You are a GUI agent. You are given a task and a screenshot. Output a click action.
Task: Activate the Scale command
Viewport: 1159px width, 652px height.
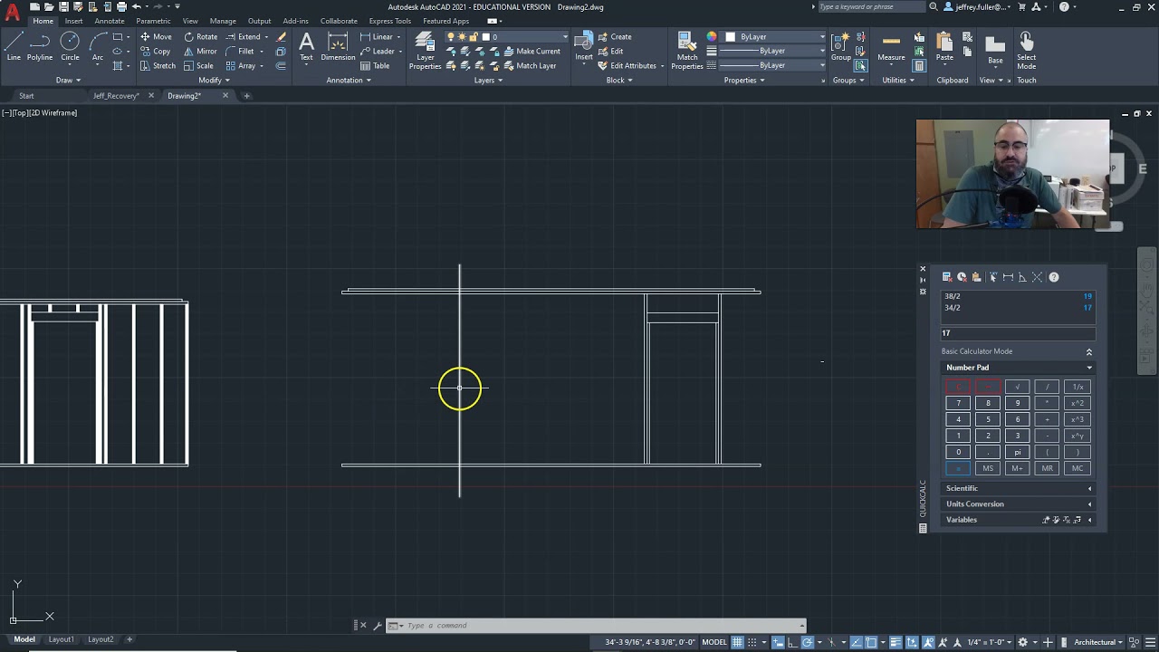(198, 66)
